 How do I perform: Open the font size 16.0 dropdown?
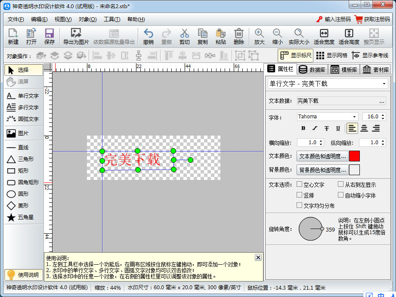374,117
